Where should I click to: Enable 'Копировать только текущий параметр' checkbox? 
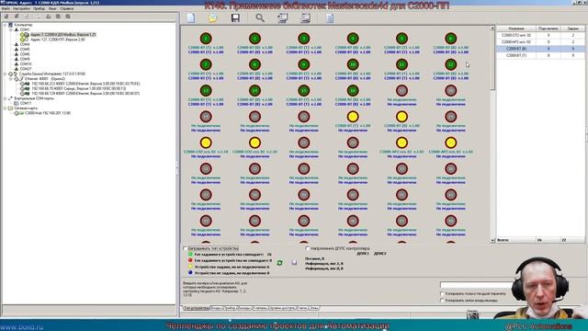(442, 294)
